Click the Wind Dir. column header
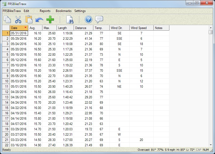The height and width of the screenshot is (154, 215). (120, 28)
